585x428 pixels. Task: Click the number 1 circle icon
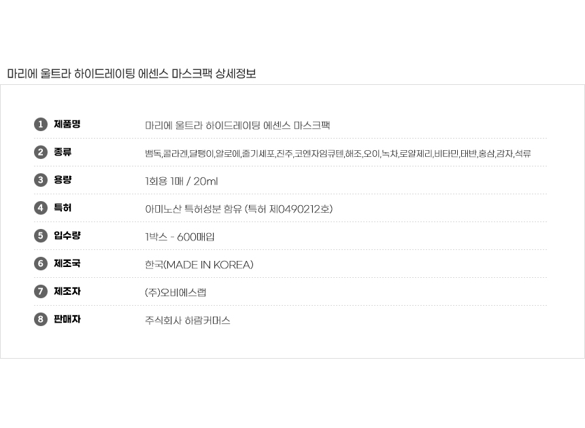point(41,124)
